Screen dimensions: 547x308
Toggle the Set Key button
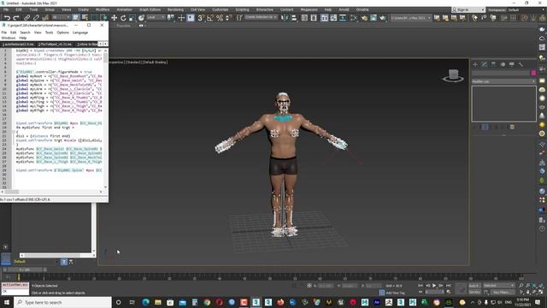[x=474, y=292]
